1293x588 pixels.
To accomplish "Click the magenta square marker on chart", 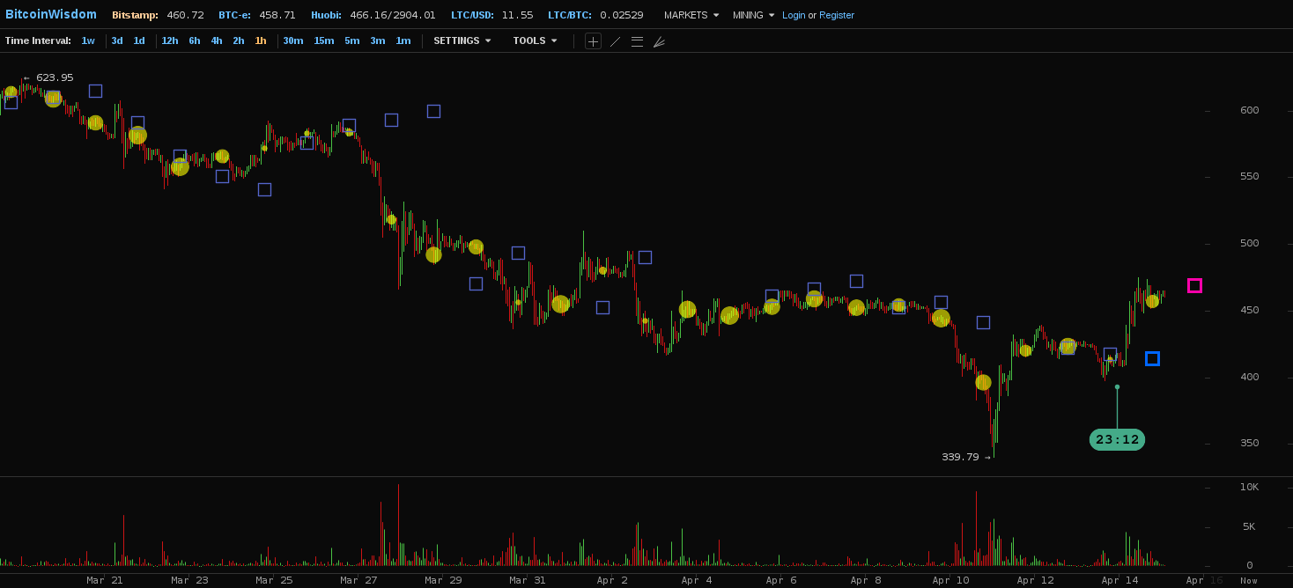I will pyautogui.click(x=1194, y=285).
